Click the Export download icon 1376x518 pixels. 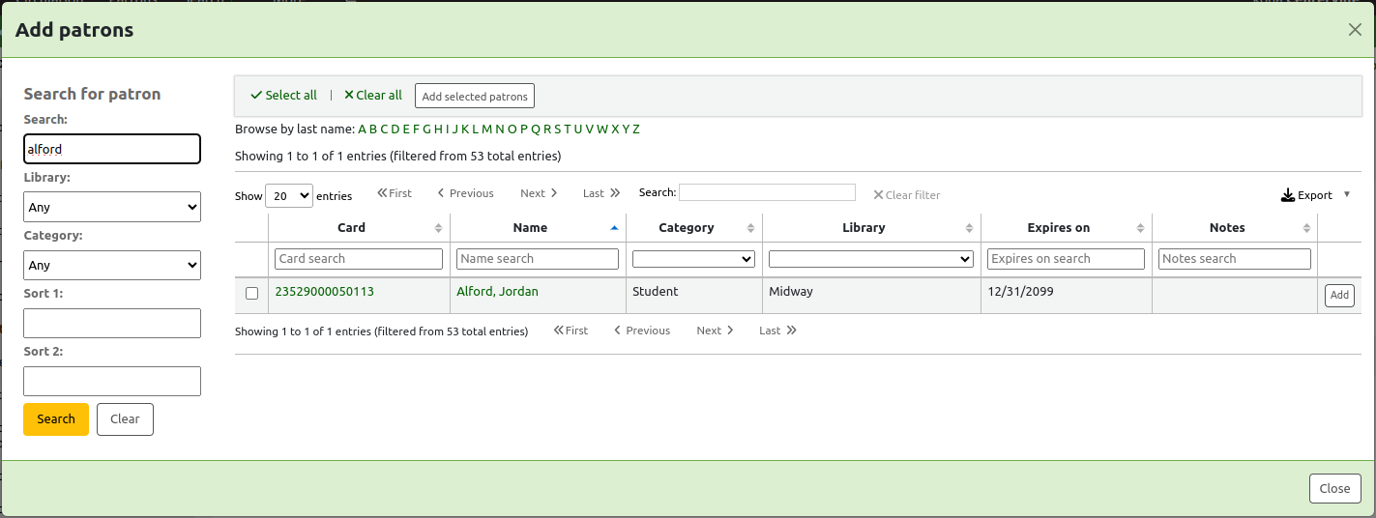(x=1287, y=195)
